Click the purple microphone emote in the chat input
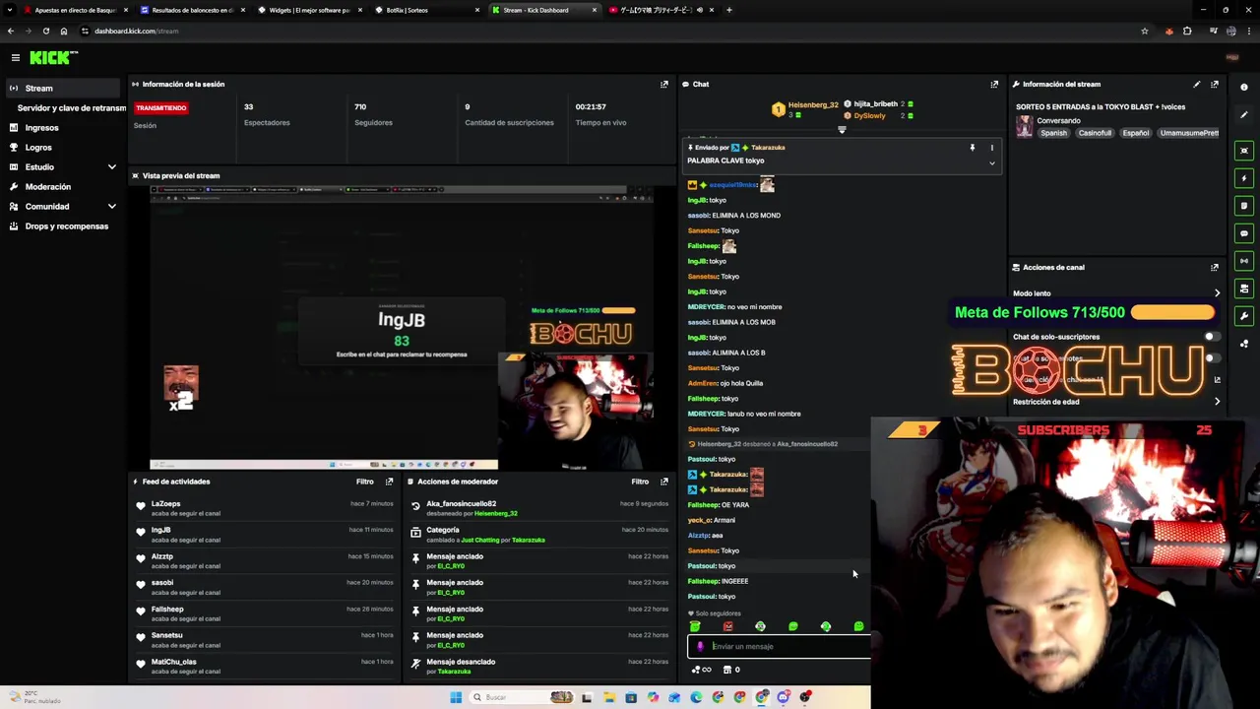This screenshot has width=1260, height=709. (x=700, y=647)
